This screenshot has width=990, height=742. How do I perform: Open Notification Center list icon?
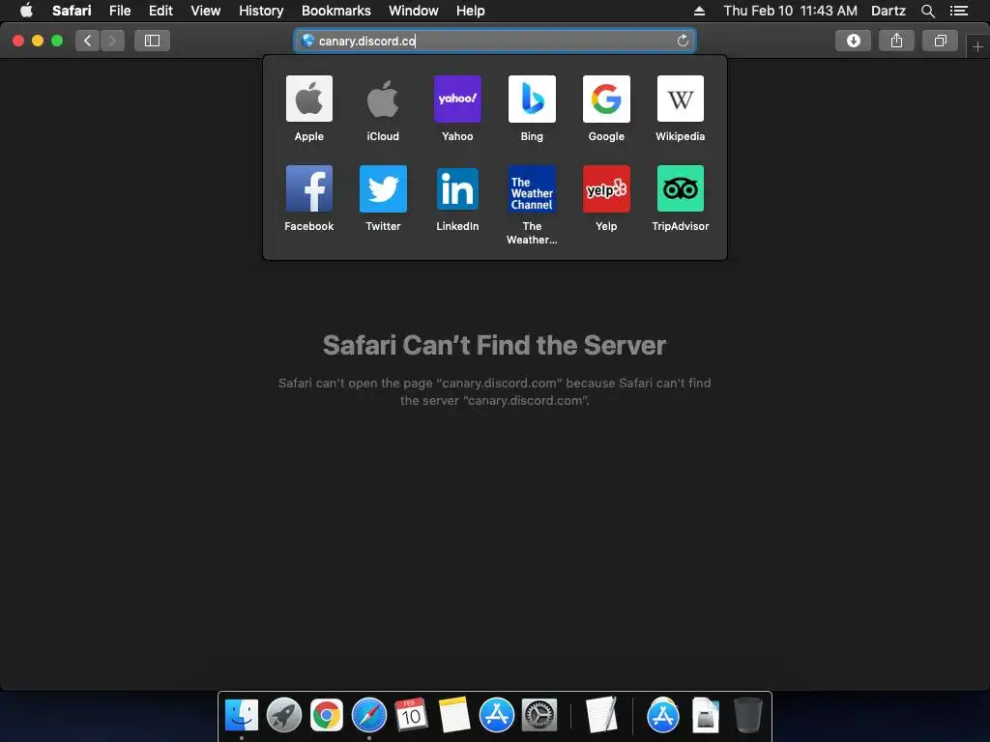959,11
